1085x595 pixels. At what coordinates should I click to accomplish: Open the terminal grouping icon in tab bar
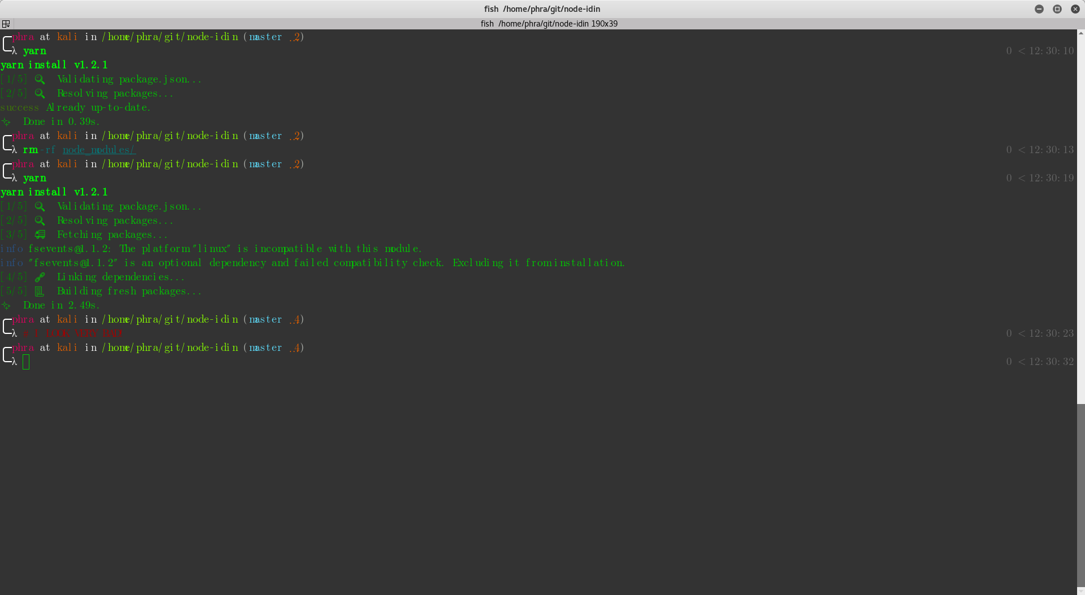click(6, 24)
